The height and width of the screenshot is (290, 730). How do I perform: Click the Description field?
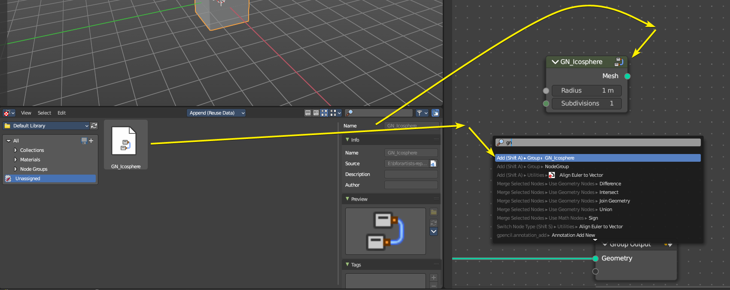tap(411, 174)
